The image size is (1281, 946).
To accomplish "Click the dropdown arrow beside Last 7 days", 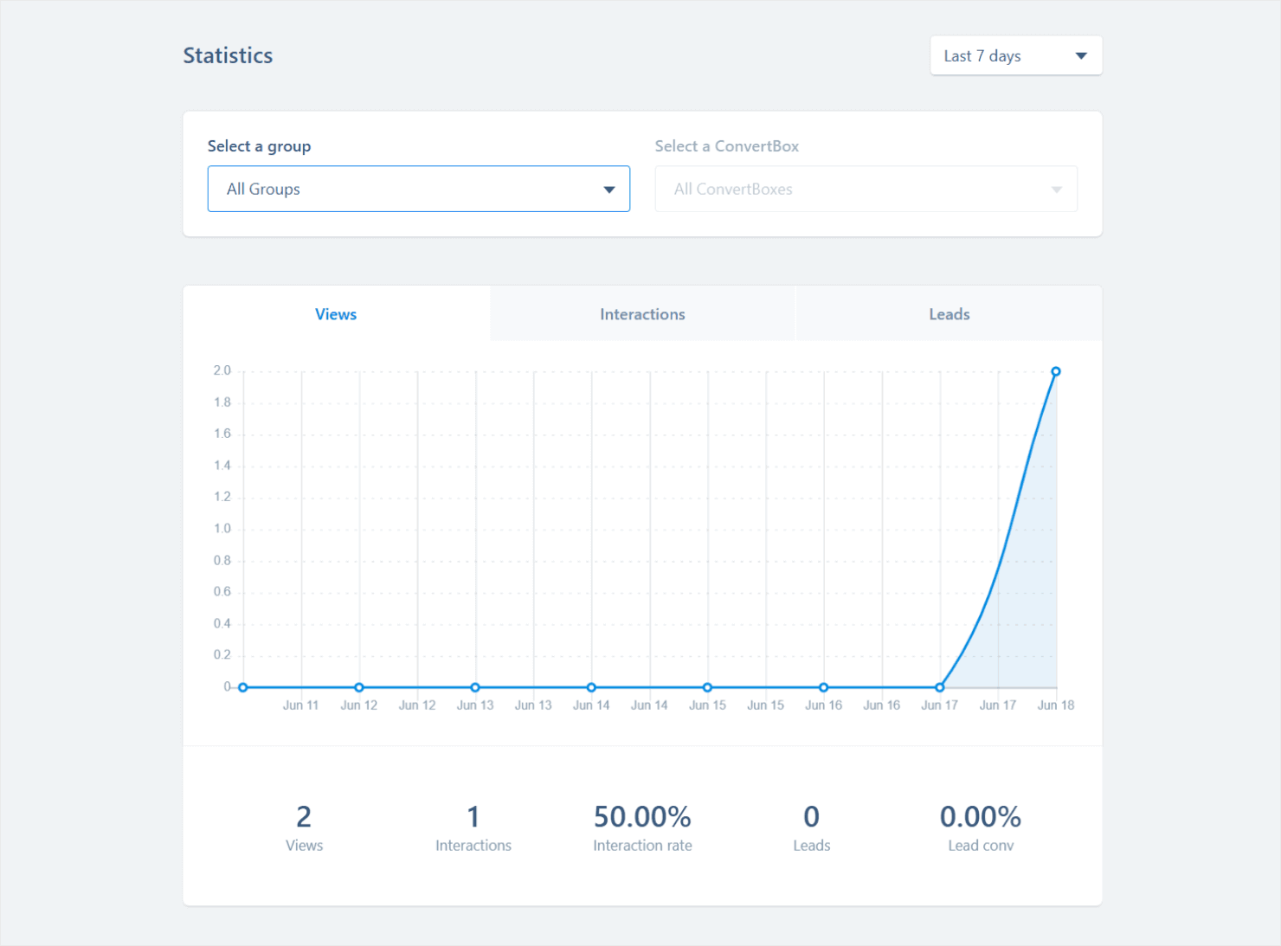I will pos(1080,55).
